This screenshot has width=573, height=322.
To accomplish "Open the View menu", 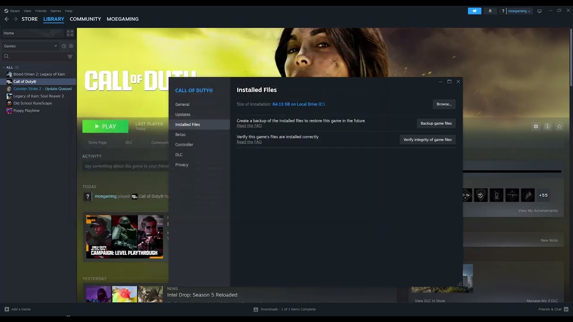I will 27,11.
